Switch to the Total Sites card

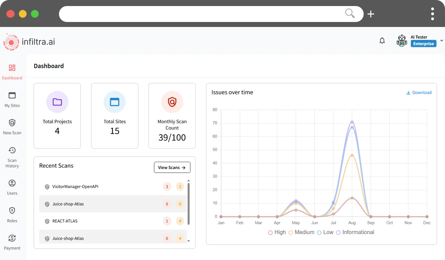[115, 116]
